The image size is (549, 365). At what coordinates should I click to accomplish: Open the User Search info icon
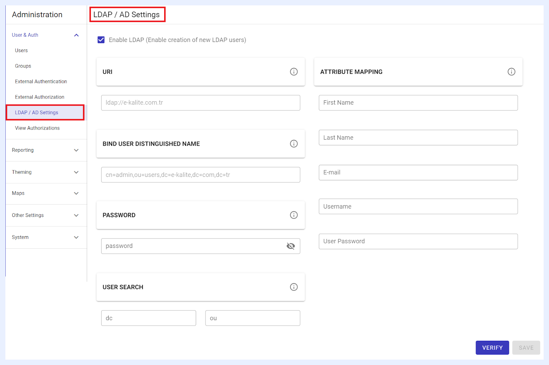point(294,287)
